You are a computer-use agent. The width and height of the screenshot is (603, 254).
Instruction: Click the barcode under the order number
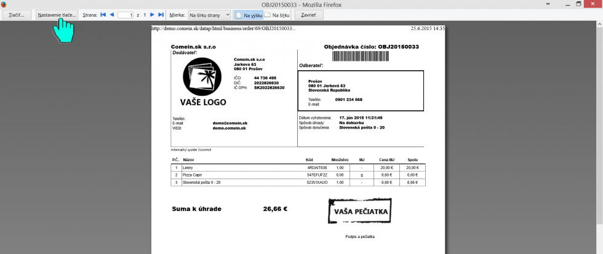tap(361, 57)
